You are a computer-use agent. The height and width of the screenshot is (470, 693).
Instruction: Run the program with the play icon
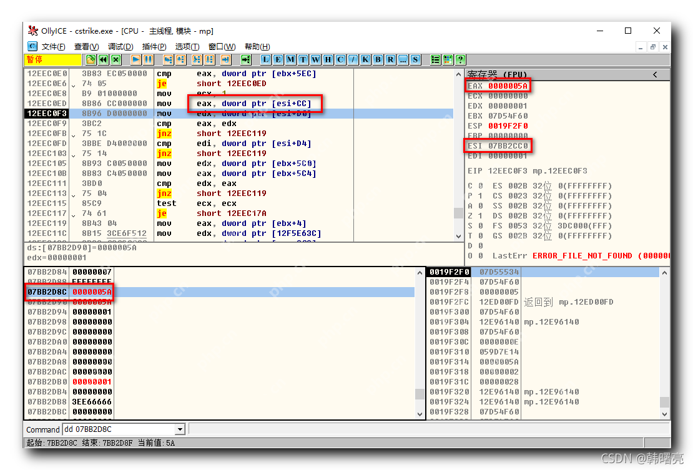(x=137, y=59)
